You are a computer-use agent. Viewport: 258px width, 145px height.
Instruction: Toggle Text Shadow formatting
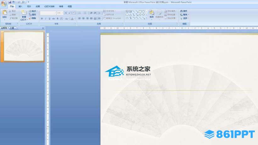(58, 19)
